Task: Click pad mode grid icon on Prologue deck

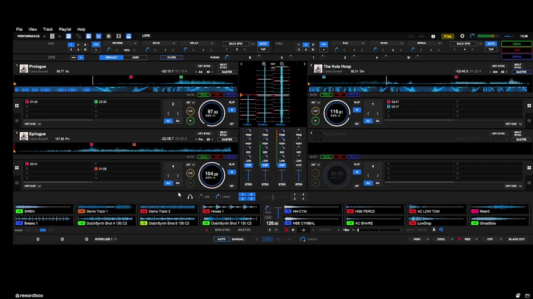Action: pos(17,105)
